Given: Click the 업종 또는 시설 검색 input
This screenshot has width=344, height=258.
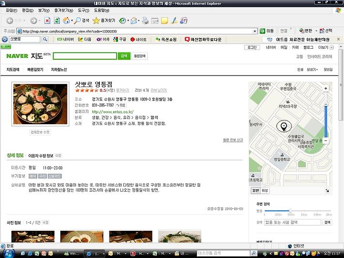Looking at the screenshot, I should pos(292,222).
